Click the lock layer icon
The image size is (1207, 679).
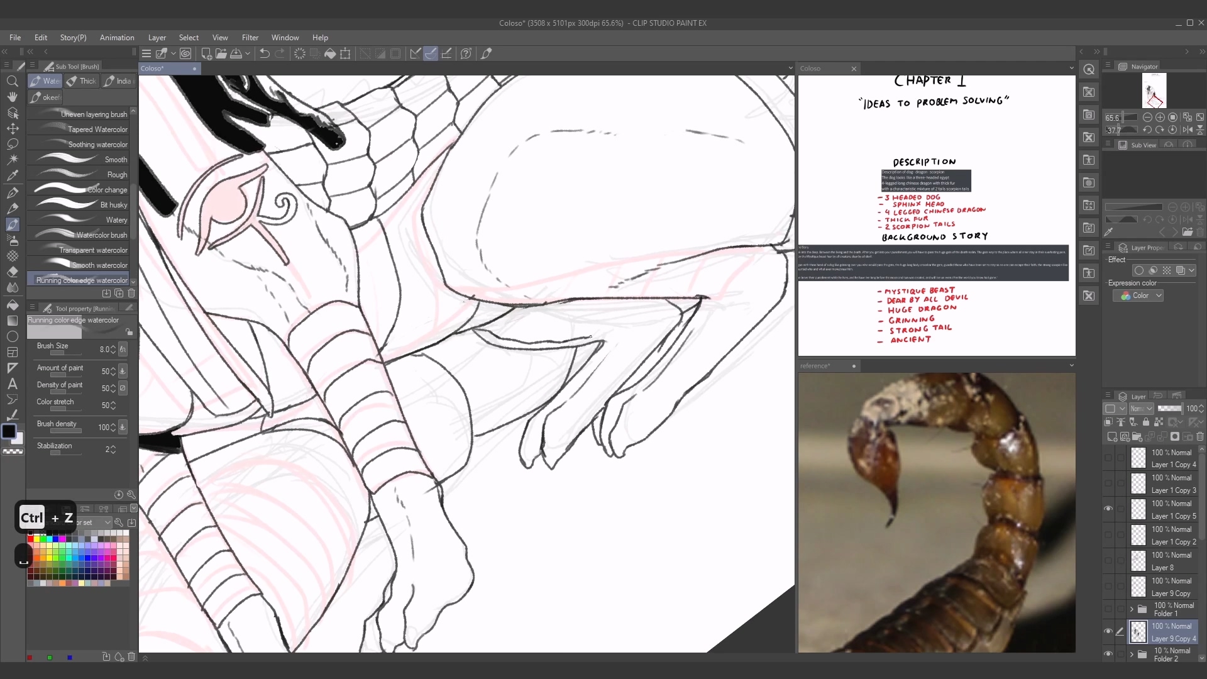point(1146,422)
